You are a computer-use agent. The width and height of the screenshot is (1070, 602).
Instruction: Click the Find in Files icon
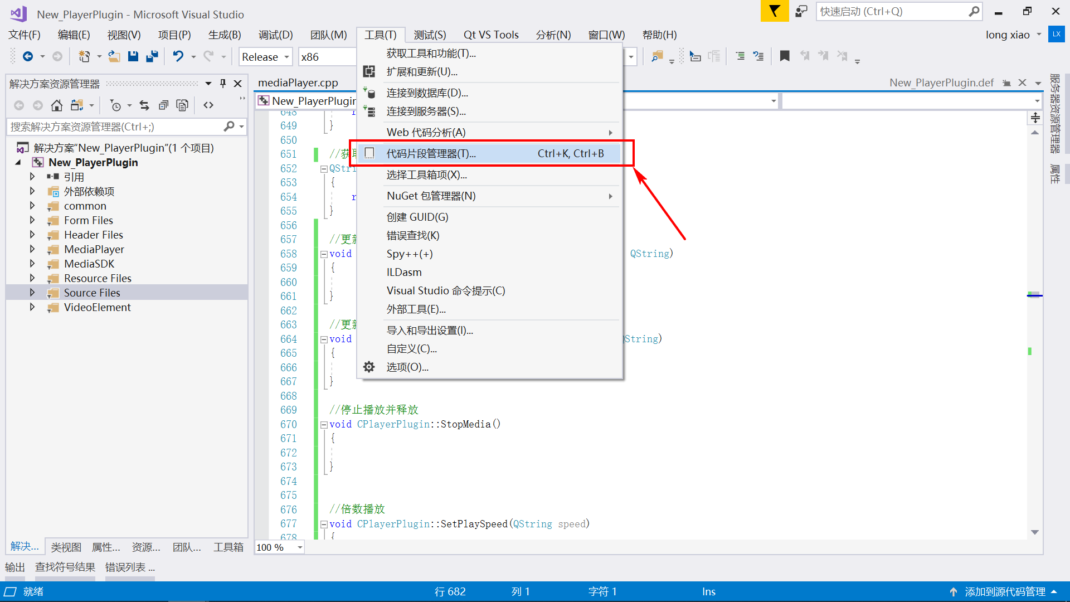[x=658, y=56]
